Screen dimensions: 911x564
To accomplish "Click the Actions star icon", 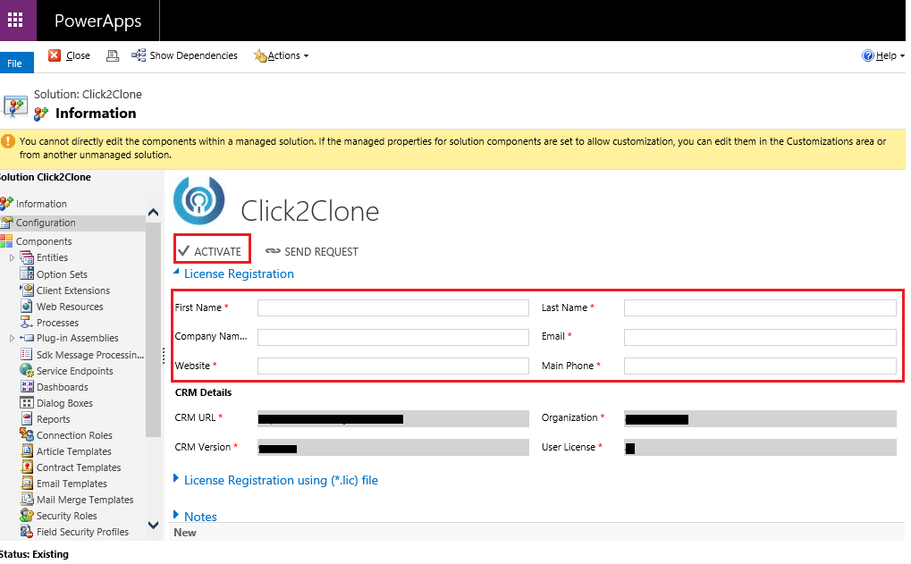I will [260, 55].
